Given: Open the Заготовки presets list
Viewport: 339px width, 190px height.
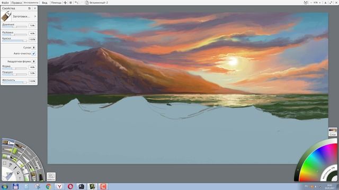Looking at the screenshot, I should pyautogui.click(x=21, y=16).
